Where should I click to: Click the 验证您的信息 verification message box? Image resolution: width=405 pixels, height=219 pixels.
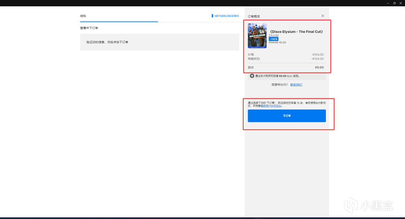coord(159,42)
